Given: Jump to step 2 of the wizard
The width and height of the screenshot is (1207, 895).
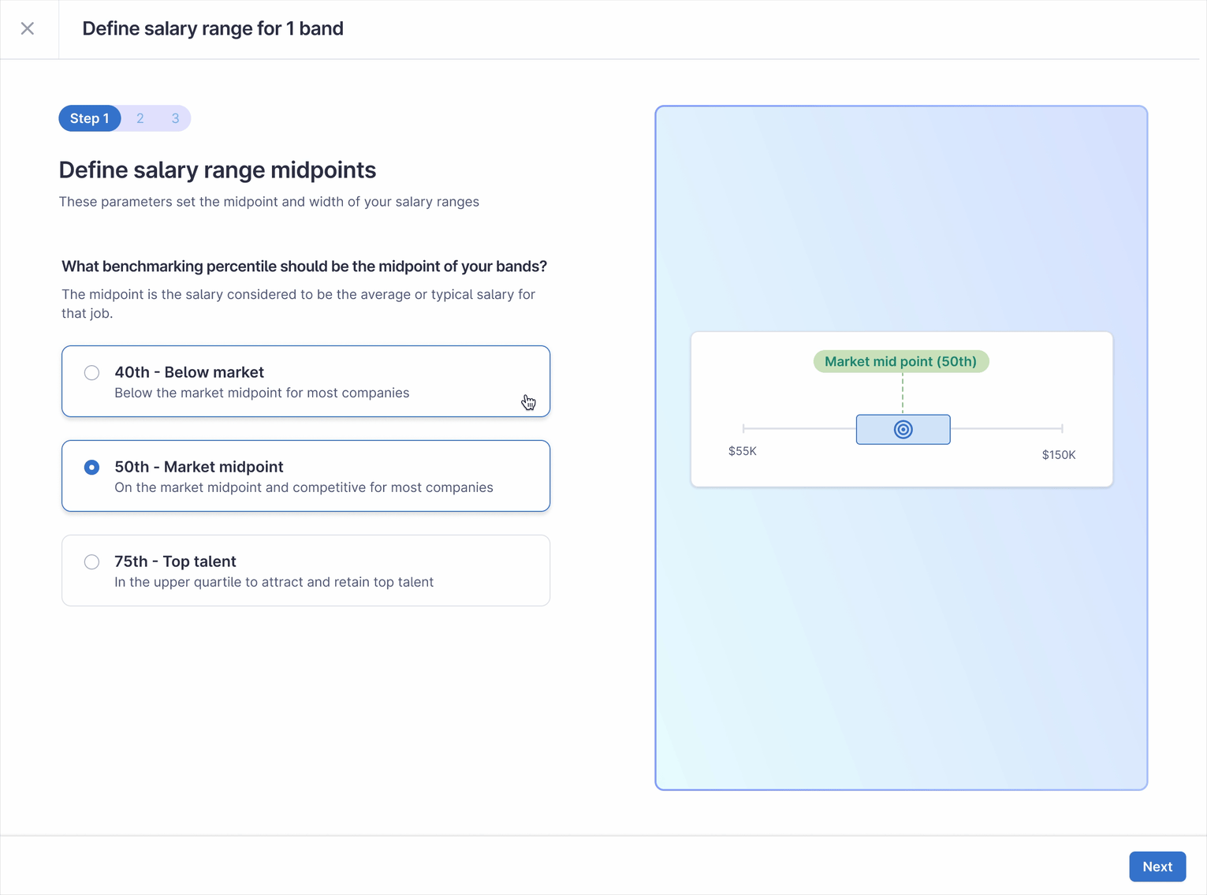Looking at the screenshot, I should (140, 117).
